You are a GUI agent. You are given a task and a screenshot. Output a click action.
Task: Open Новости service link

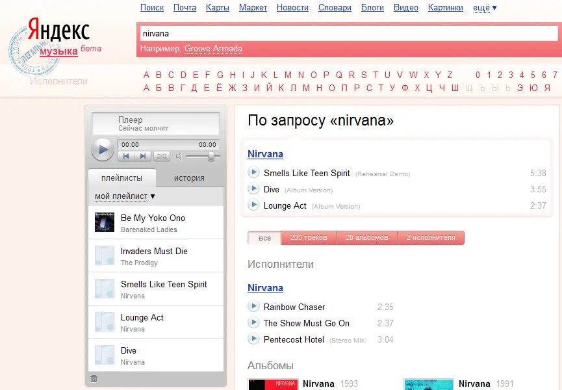tap(292, 8)
